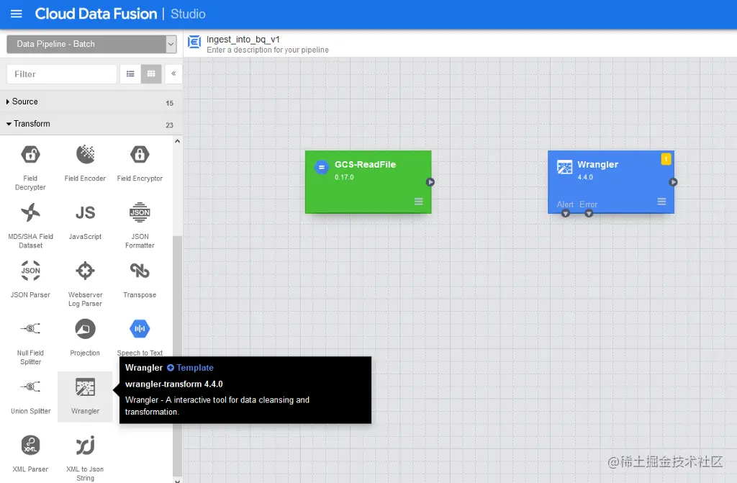Open the Data Pipeline - Batch dropdown
The height and width of the screenshot is (483, 737).
(x=91, y=44)
